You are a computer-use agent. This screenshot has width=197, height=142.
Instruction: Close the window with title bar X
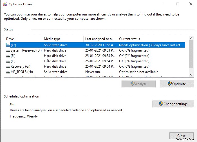(x=191, y=4)
